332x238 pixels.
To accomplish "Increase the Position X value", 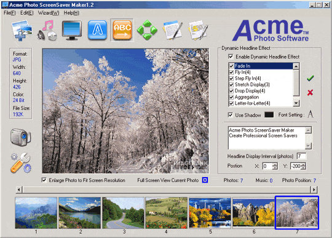I will (x=275, y=164).
